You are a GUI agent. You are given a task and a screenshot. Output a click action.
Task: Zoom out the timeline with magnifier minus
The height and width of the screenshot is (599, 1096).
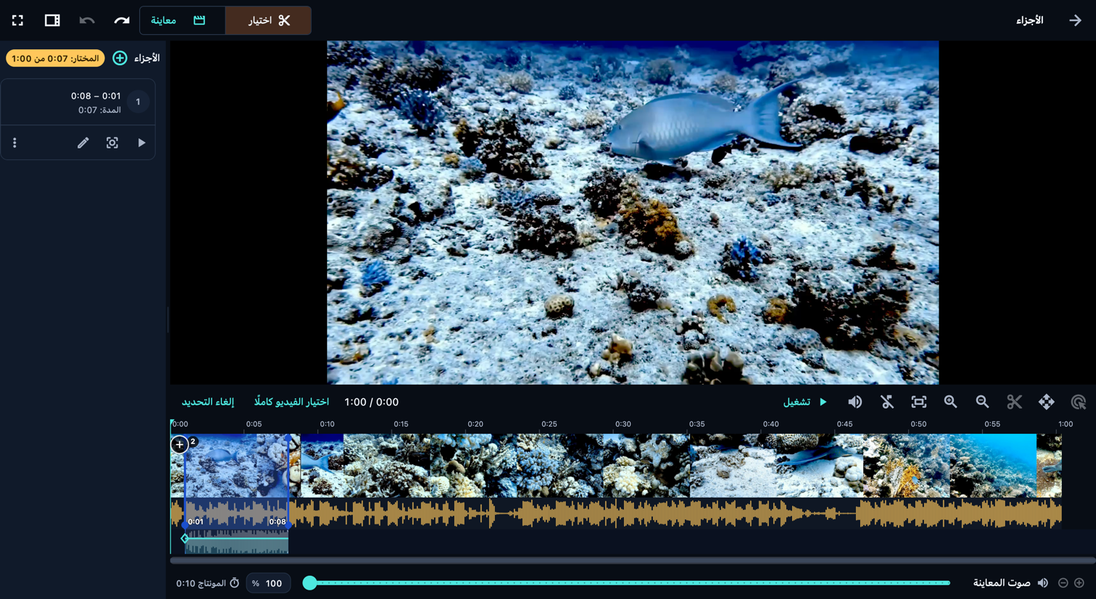(982, 402)
